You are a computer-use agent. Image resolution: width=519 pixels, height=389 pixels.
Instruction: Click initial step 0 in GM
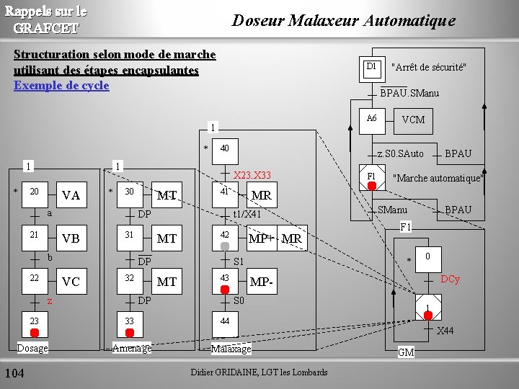pos(428,259)
